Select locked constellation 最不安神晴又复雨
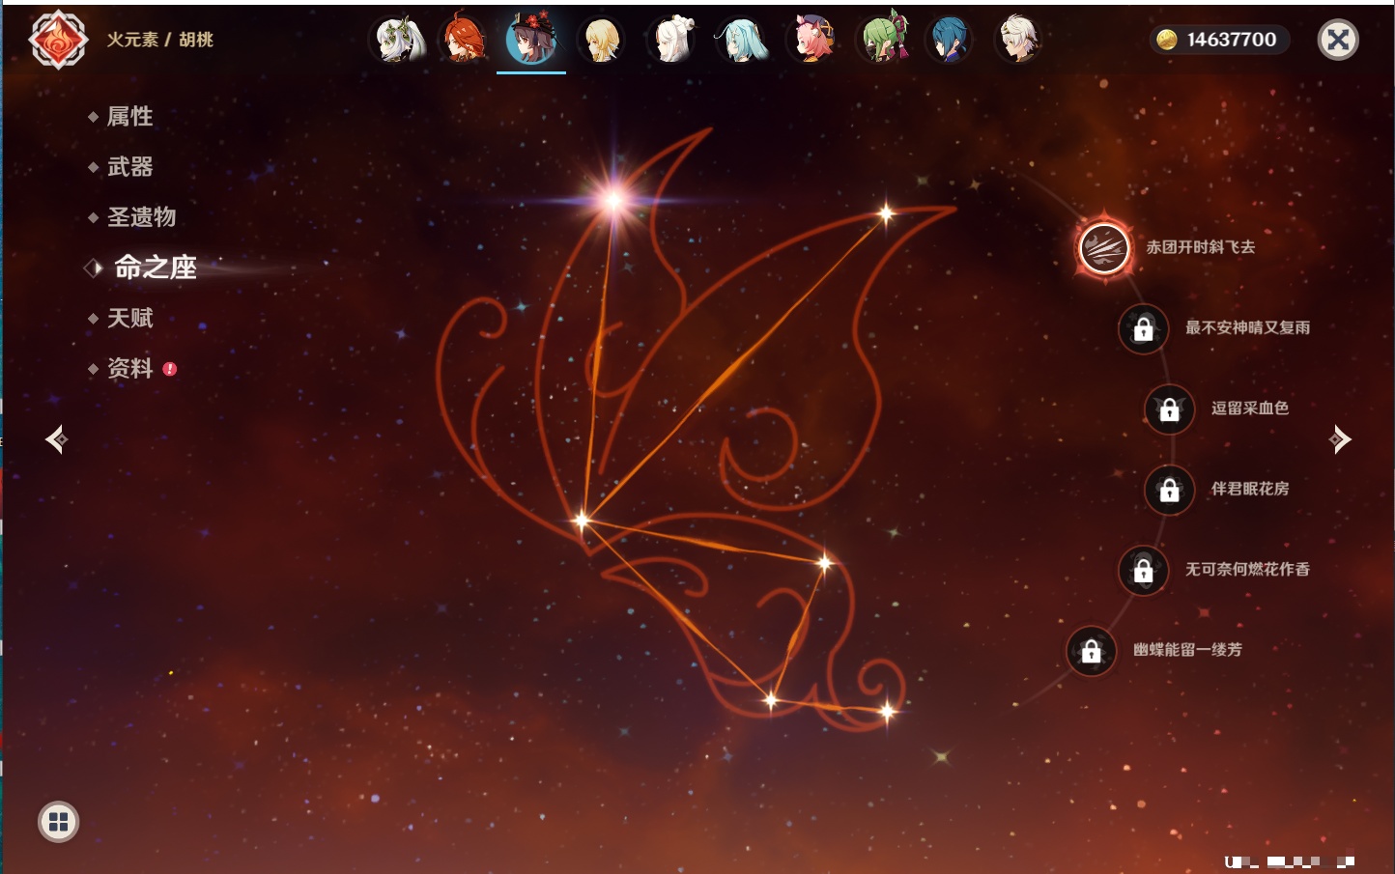This screenshot has height=874, width=1395. pyautogui.click(x=1144, y=328)
